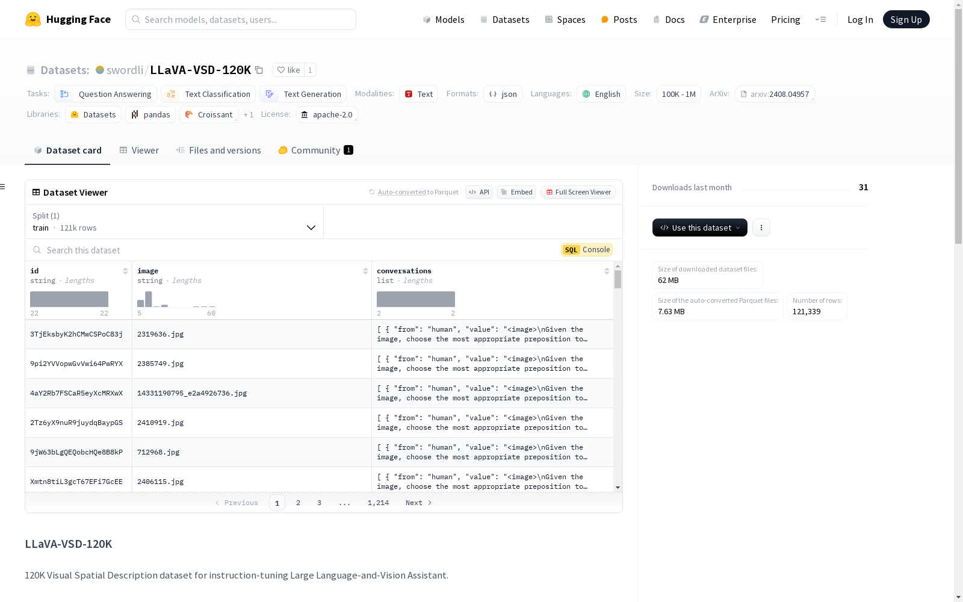
Task: Filter by Question Answering task tag
Action: click(x=106, y=94)
